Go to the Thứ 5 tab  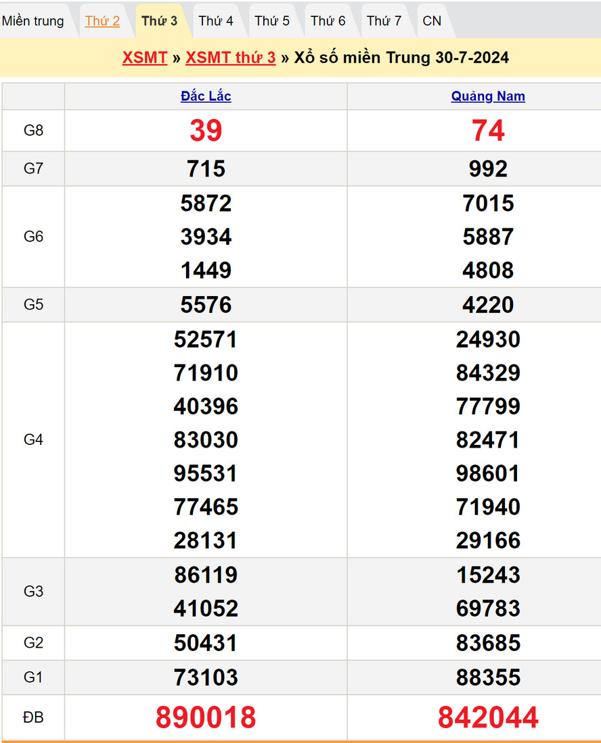[x=272, y=21]
